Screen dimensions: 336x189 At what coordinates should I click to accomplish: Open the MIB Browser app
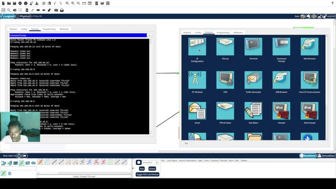pos(281,80)
